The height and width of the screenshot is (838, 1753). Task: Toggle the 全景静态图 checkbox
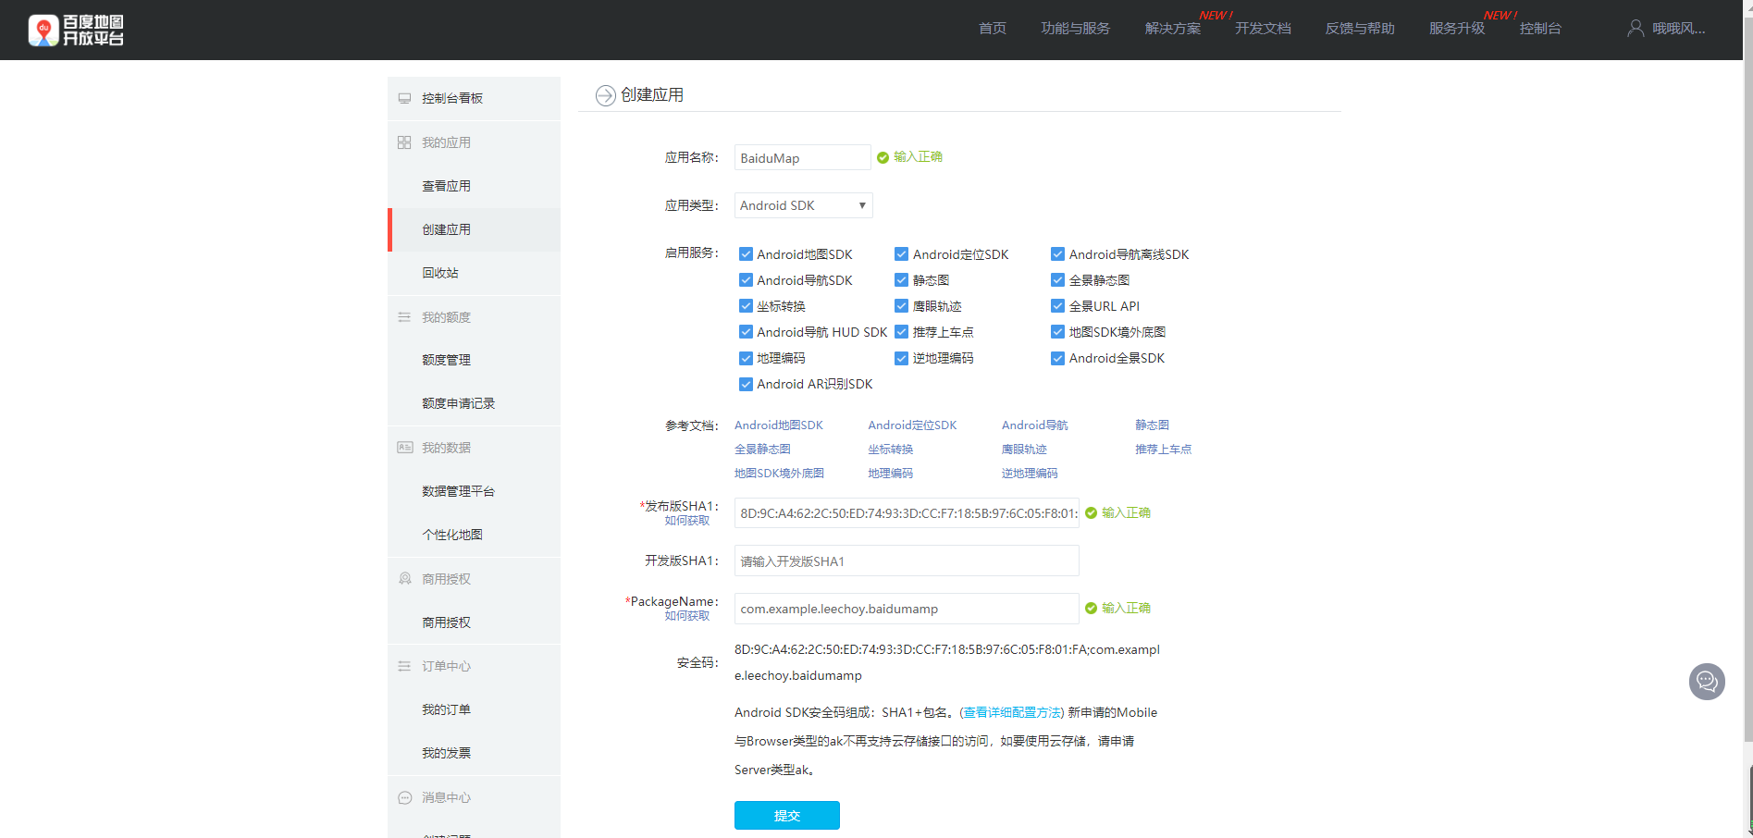1057,280
